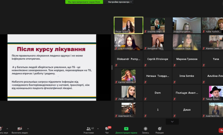Select Karina Nochna video tile
Screen dimensions: 223x135
tap(129, 76)
